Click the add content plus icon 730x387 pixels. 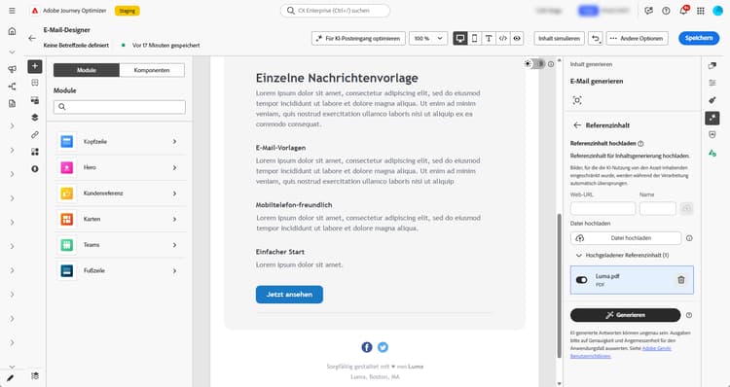tap(35, 66)
